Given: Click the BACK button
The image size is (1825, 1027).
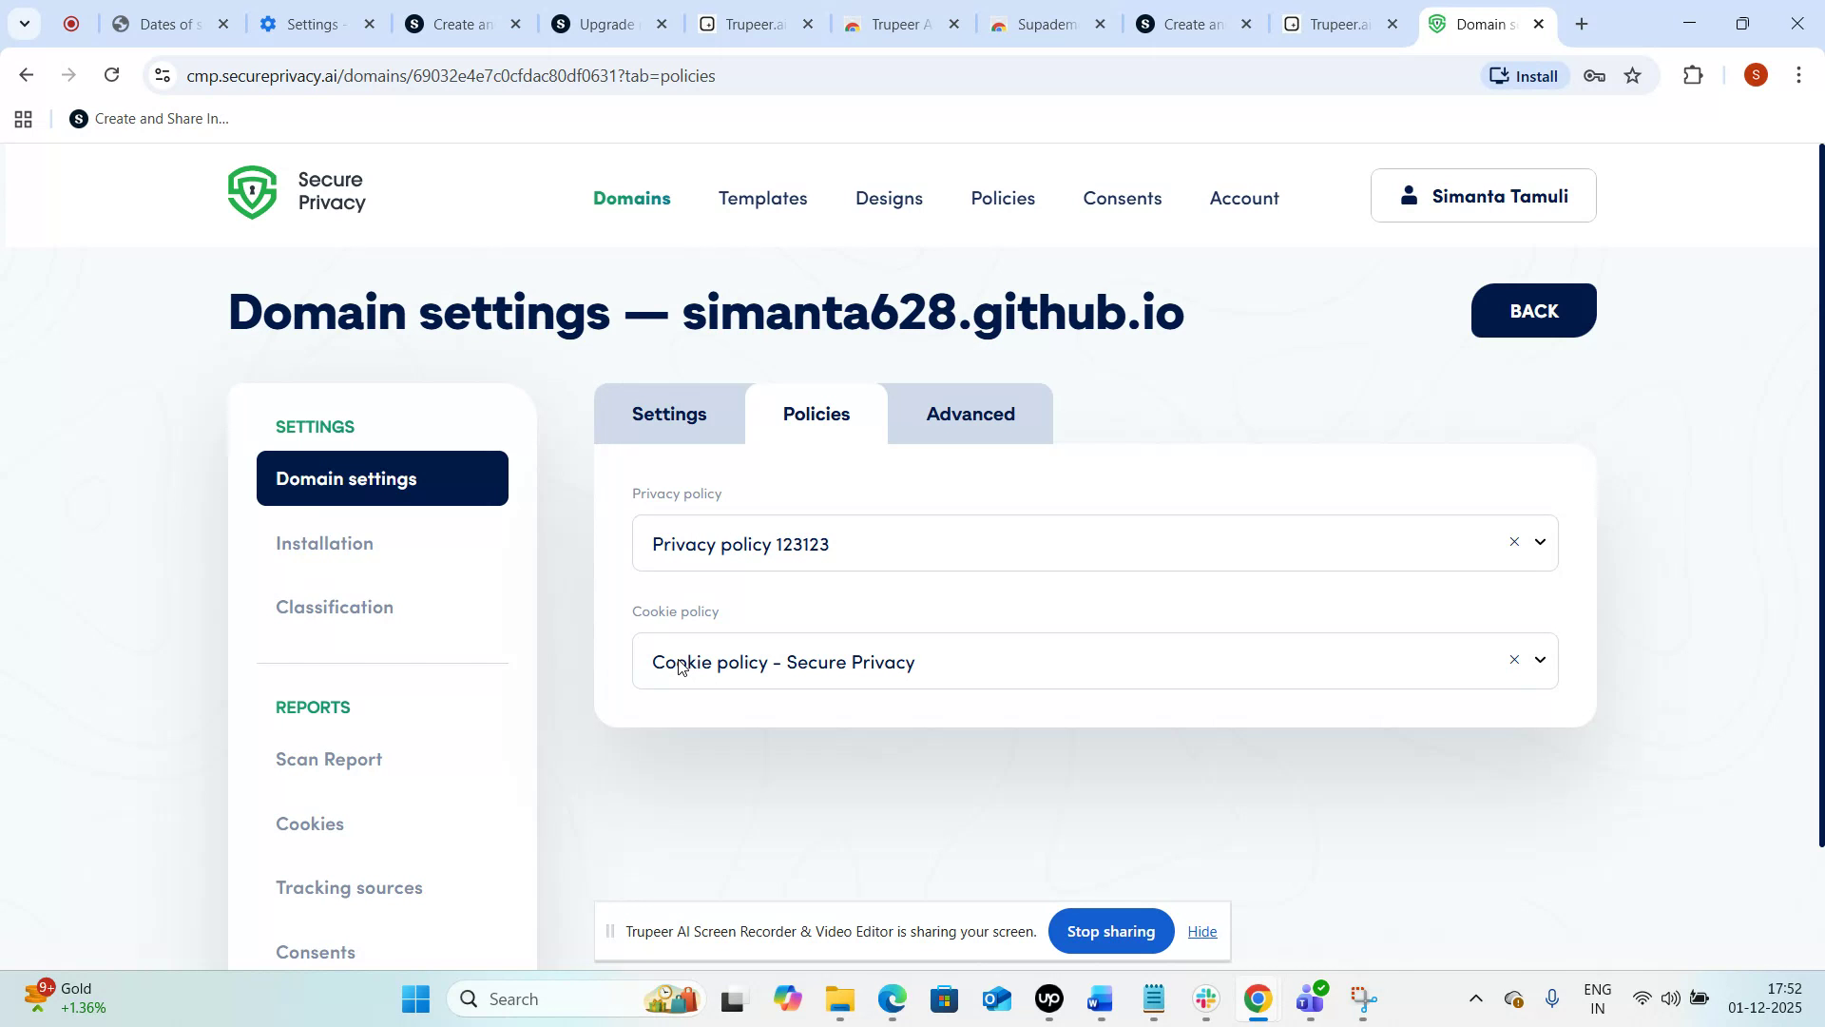Looking at the screenshot, I should pos(1532,310).
